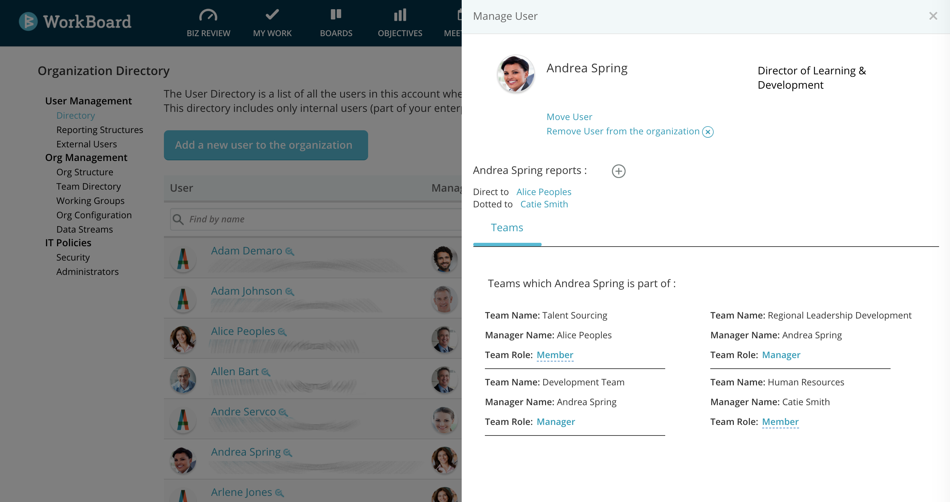Viewport: 950px width, 502px height.
Task: Click magnifier icon next to Adam Demaro
Action: pos(290,252)
